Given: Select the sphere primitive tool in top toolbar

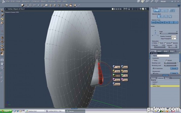Looking at the screenshot, I should click(x=23, y=5).
